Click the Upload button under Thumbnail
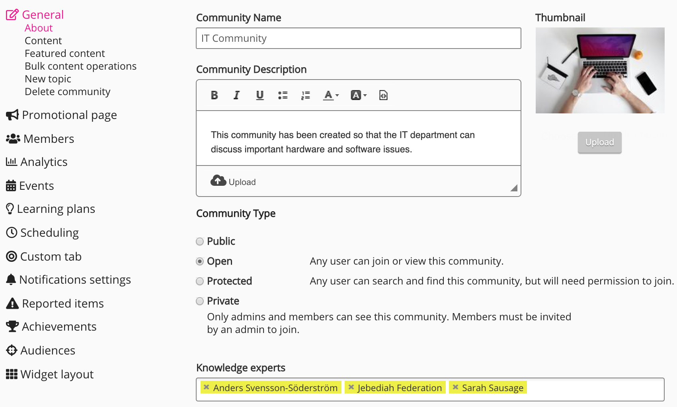677x407 pixels. pos(599,142)
